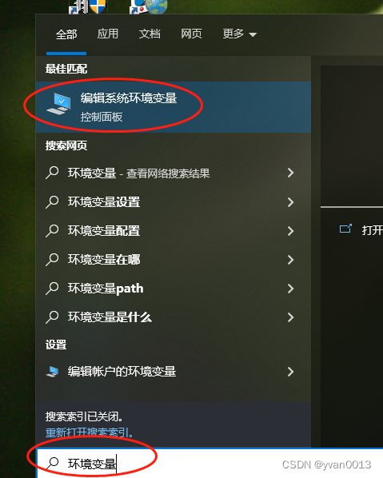
Task: Click the magnifier icon beside 环境变量设置
Action: coord(52,201)
